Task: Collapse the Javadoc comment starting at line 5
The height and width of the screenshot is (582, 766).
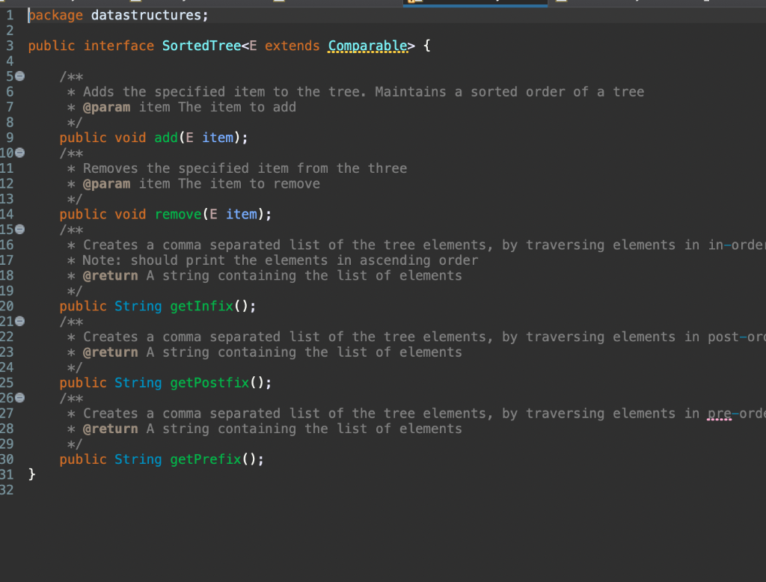Action: pos(19,76)
